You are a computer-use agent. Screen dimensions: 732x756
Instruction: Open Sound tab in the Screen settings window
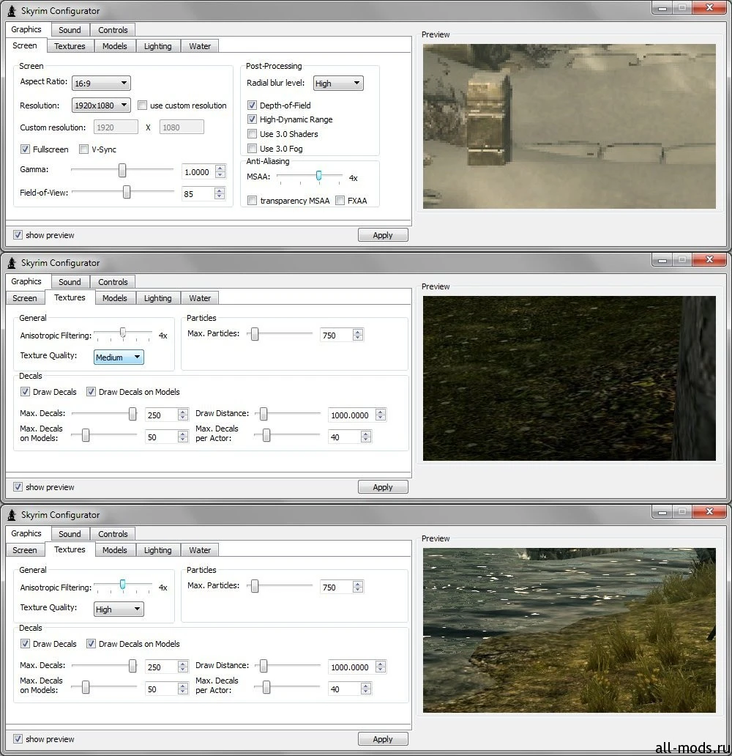(70, 30)
